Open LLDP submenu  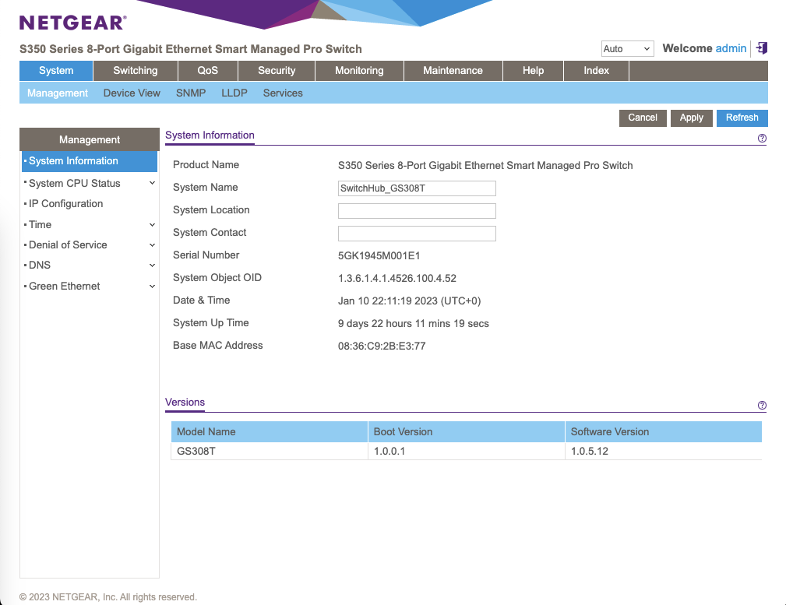click(234, 93)
